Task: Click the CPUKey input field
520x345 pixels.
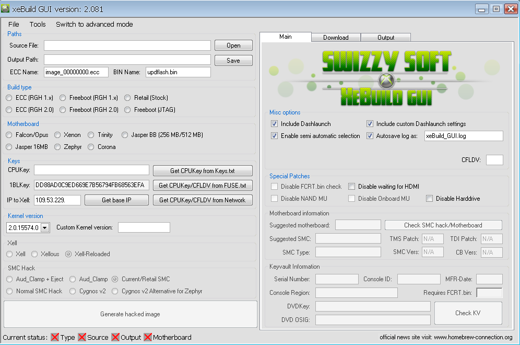Action: [92, 170]
